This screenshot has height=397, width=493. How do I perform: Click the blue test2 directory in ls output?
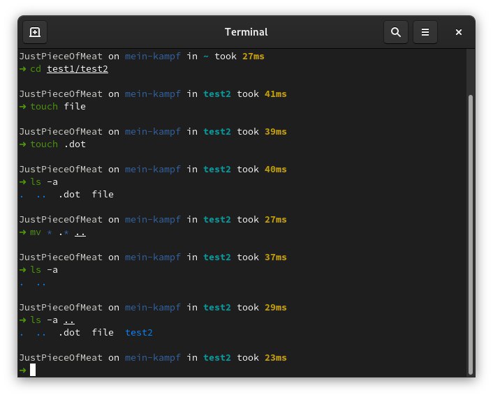pyautogui.click(x=139, y=333)
